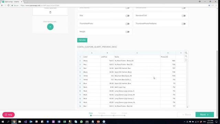Expand preview table to fullscreen
220x124 pixels.
pyautogui.click(x=186, y=60)
